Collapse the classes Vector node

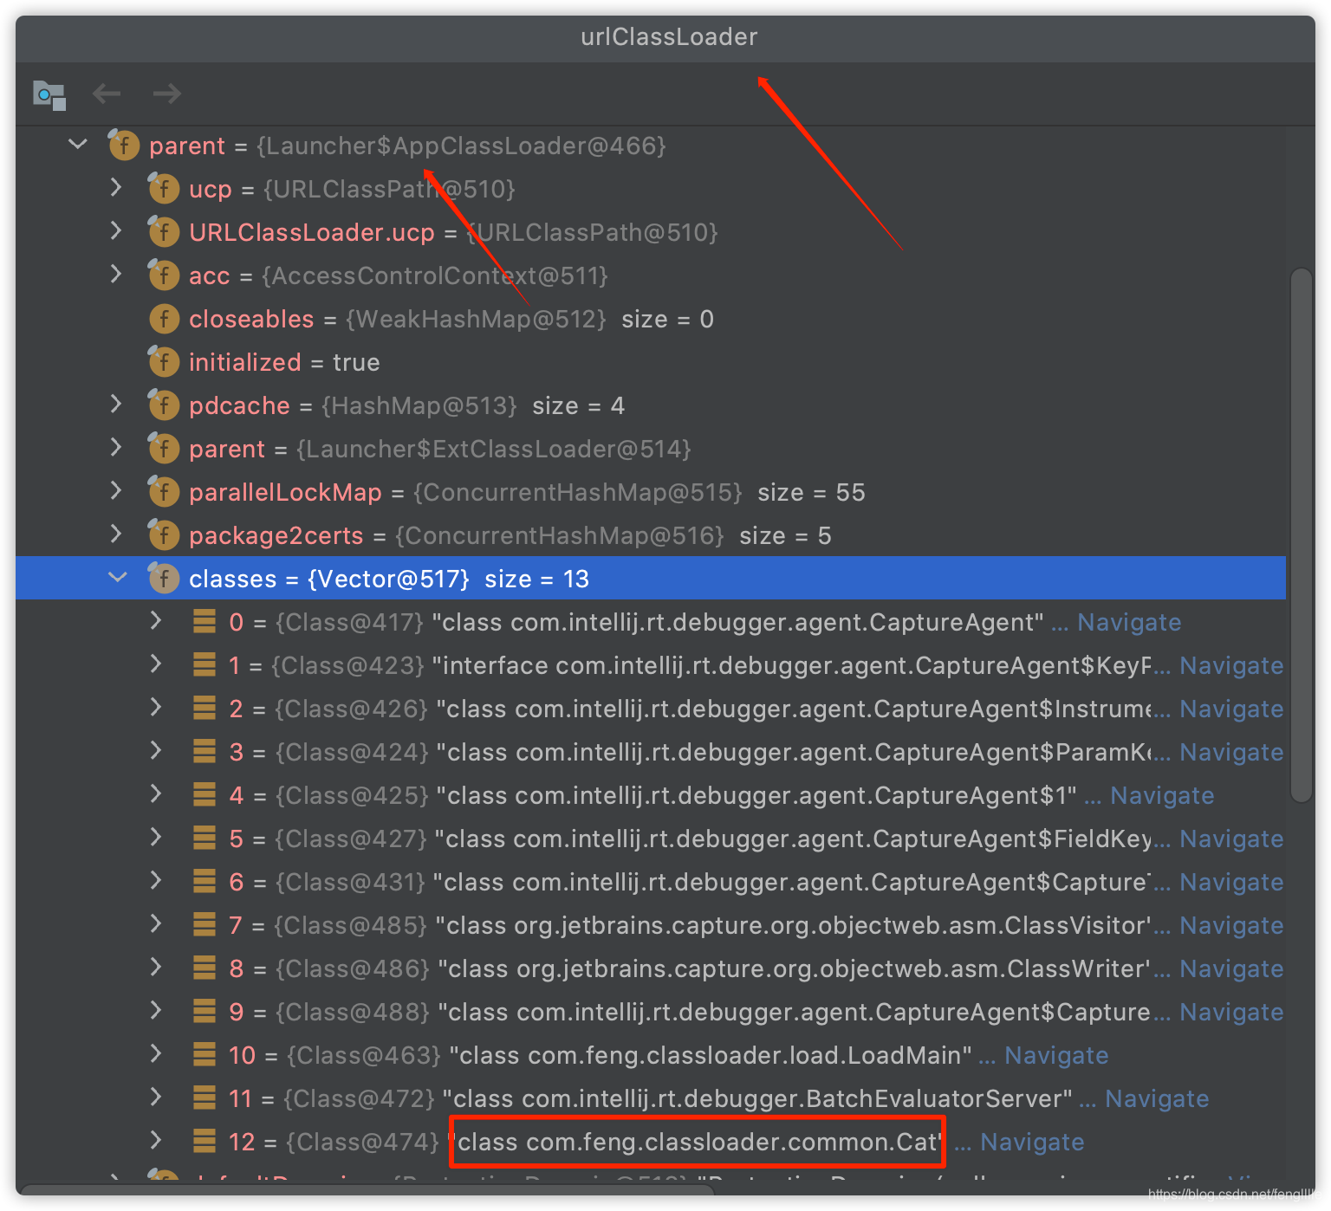tap(117, 577)
